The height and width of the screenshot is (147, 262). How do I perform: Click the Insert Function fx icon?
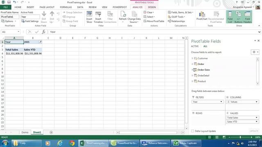pos(44,32)
